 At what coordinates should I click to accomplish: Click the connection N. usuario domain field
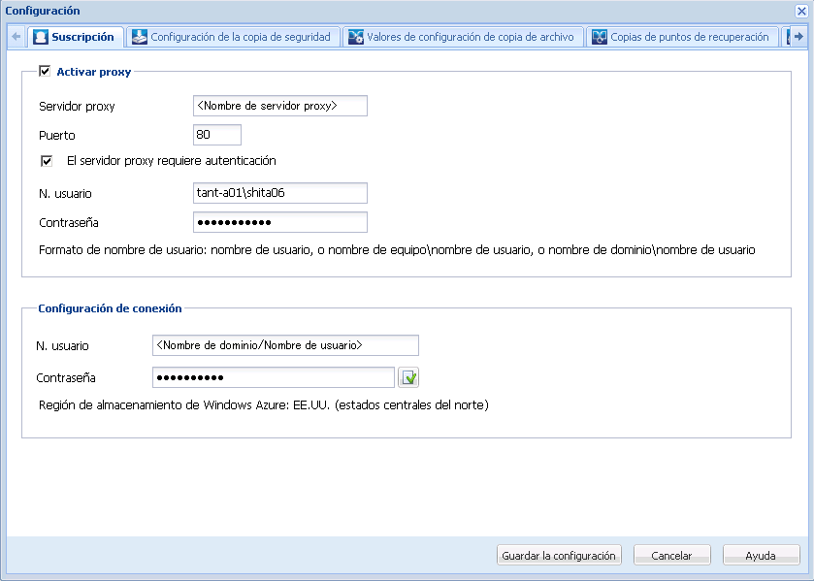285,345
